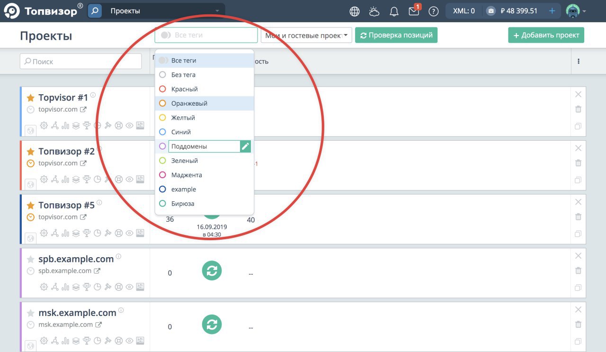This screenshot has width=606, height=352.
Task: Click the region globe icon on Topvisor #1 card
Action: coord(30,130)
